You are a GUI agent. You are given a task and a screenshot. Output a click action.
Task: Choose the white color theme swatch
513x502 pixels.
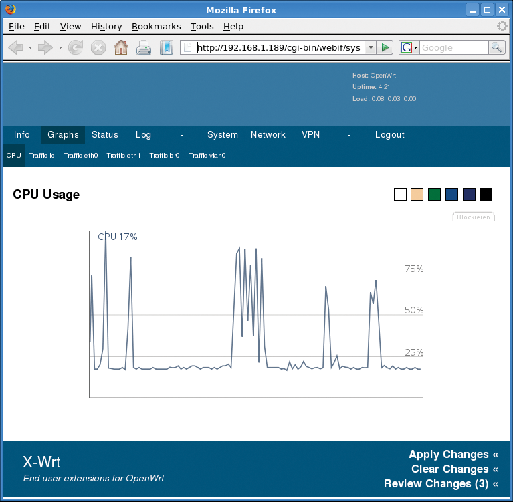(400, 194)
